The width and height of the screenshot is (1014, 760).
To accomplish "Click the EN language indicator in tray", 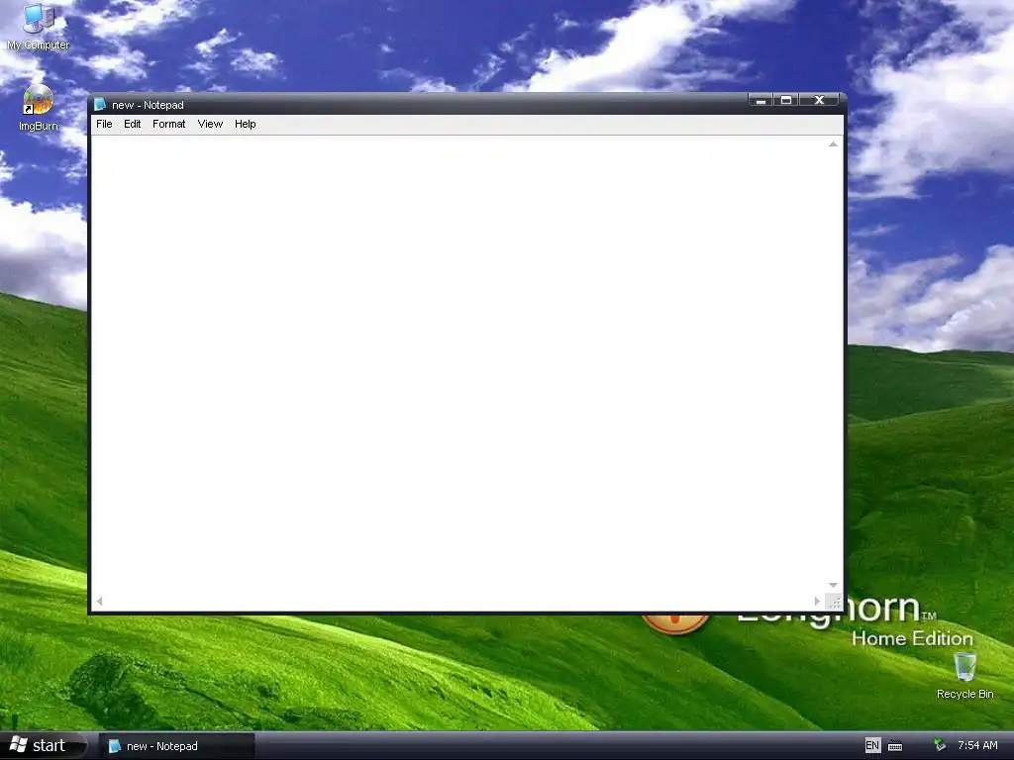I will click(872, 746).
